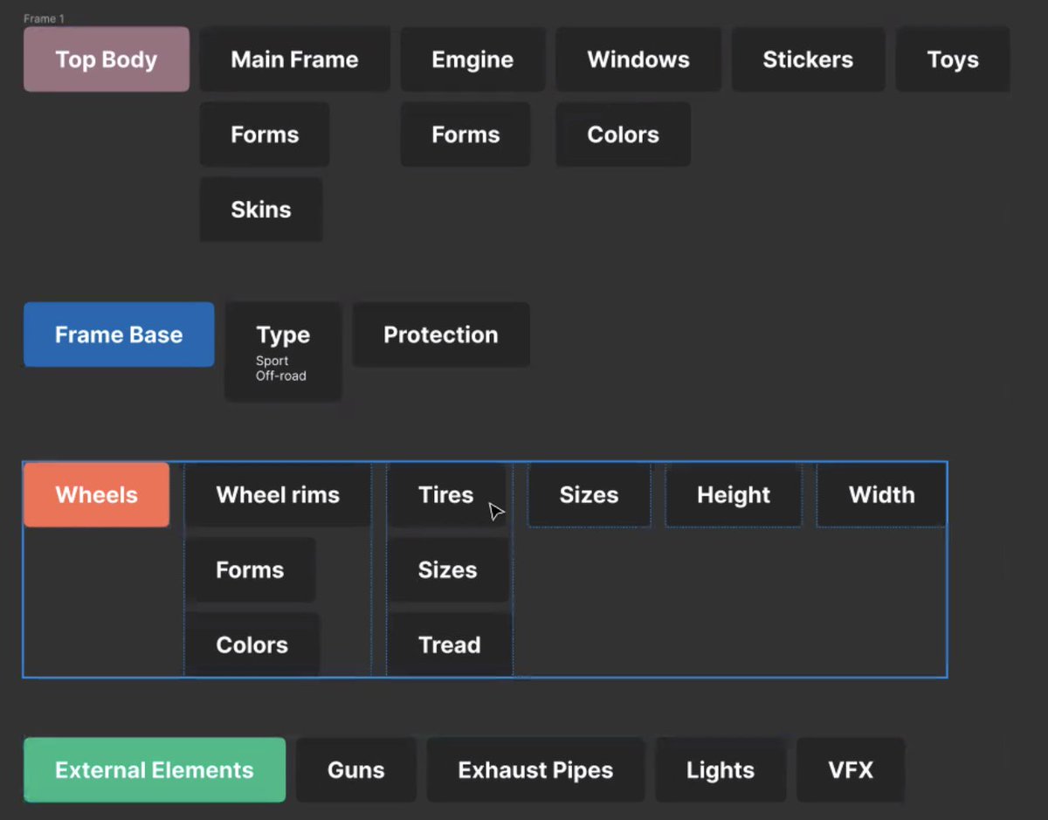This screenshot has height=820, width=1048.
Task: Click the Exhaust Pipes block
Action: pos(535,770)
